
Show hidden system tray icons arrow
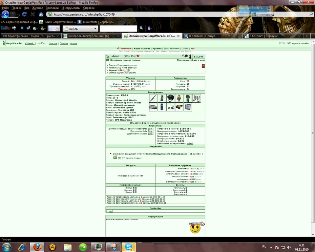click(x=271, y=247)
